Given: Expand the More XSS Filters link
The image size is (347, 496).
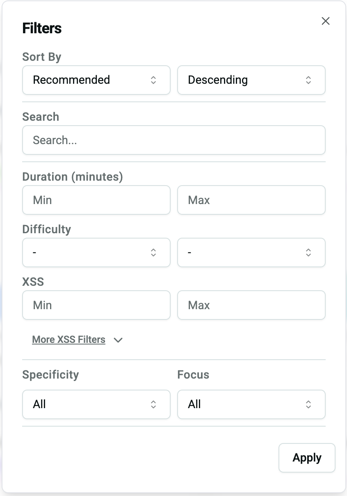Looking at the screenshot, I should [x=68, y=340].
